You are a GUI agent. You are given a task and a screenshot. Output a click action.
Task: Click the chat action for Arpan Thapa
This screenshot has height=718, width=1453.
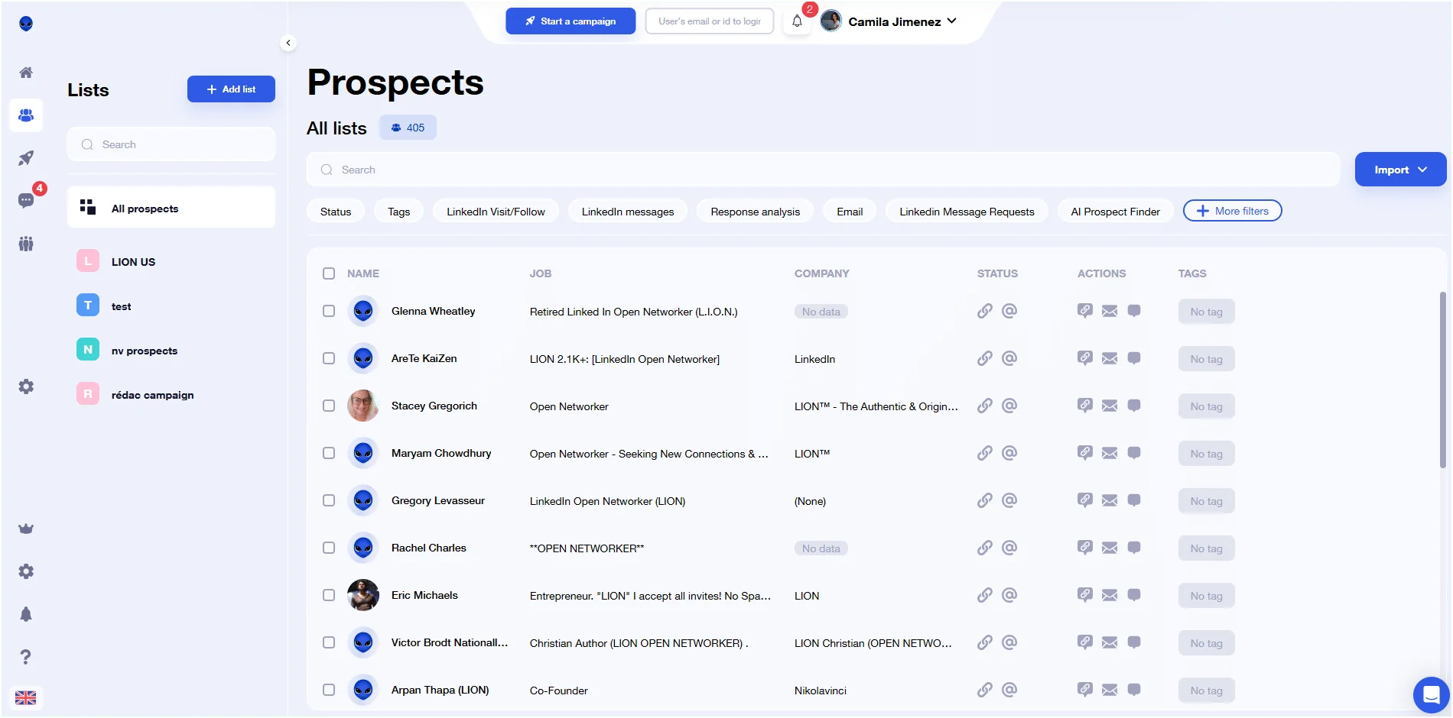click(x=1134, y=690)
